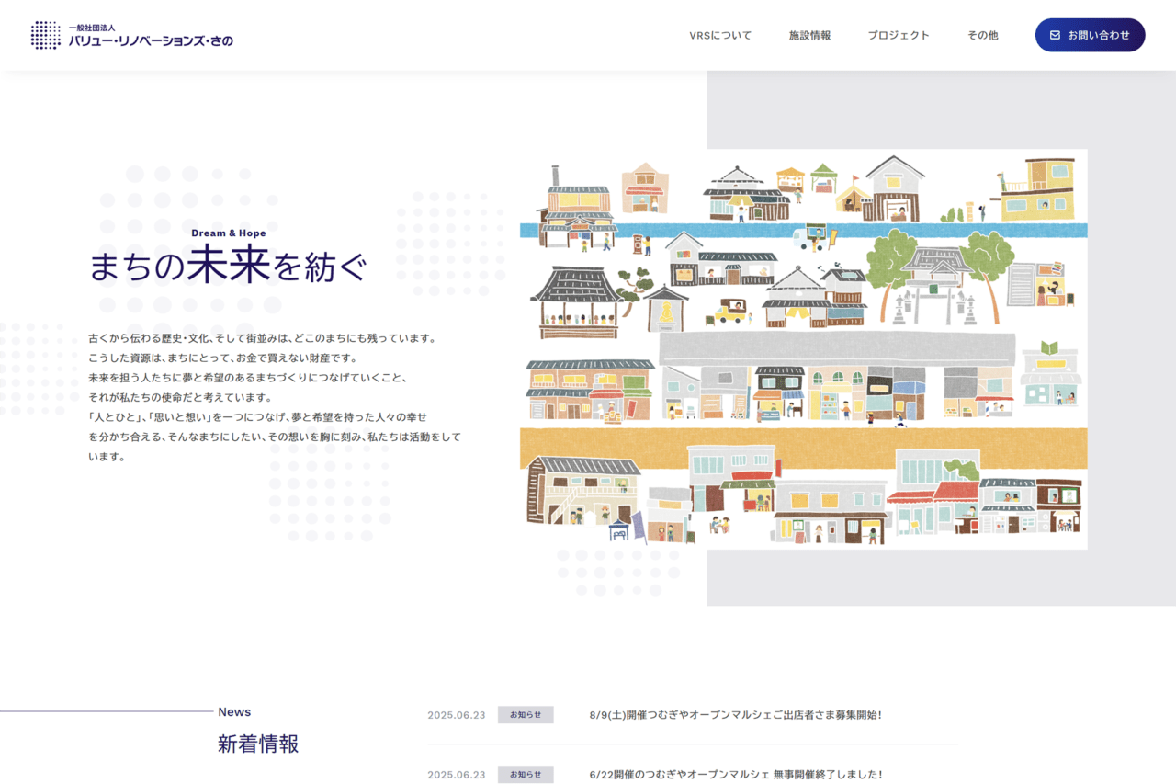
Task: Select その他 in the top navigation
Action: [x=982, y=35]
